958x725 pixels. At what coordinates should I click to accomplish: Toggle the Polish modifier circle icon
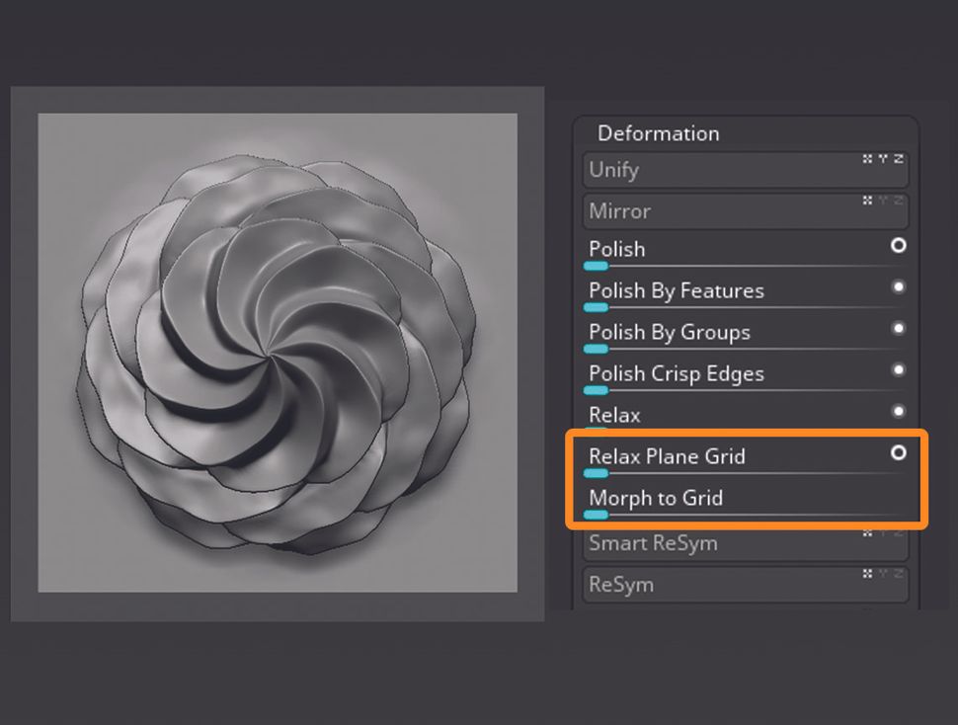(x=898, y=247)
